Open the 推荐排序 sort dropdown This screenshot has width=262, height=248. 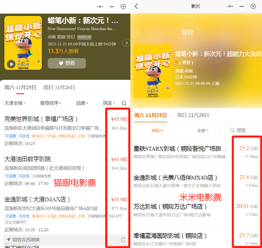51,103
